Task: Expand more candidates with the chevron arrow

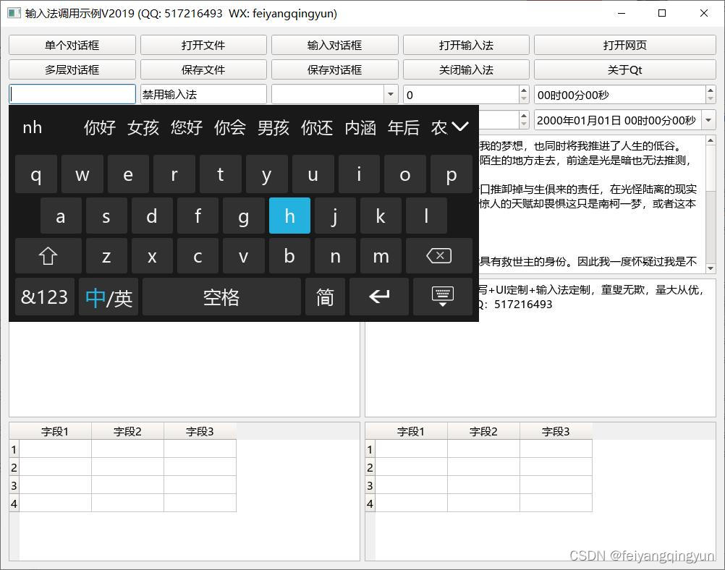Action: [460, 127]
